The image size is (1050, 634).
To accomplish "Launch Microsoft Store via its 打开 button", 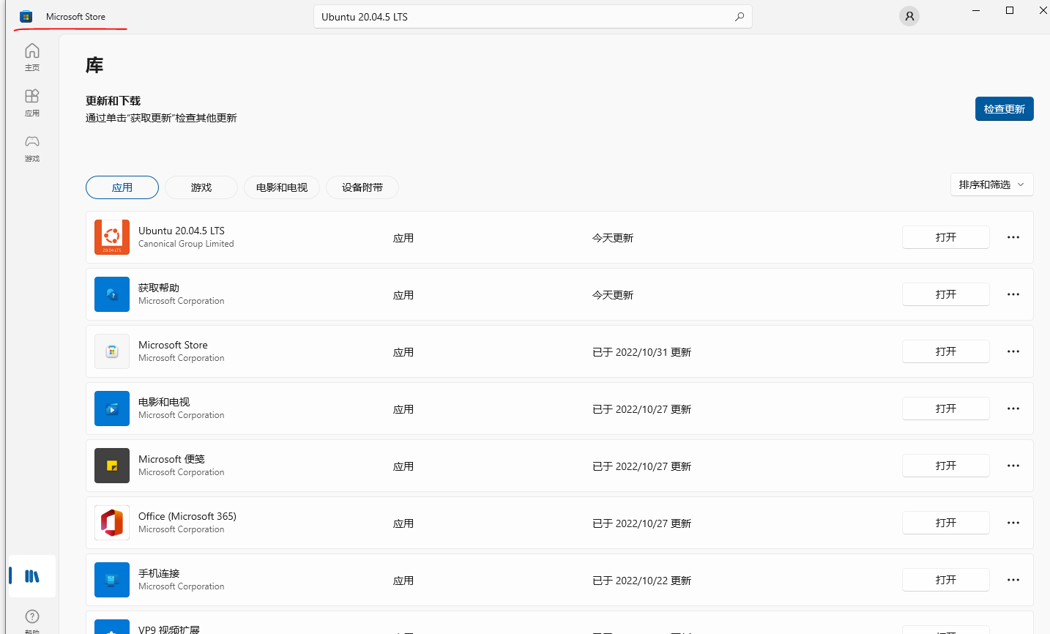I will [x=946, y=351].
